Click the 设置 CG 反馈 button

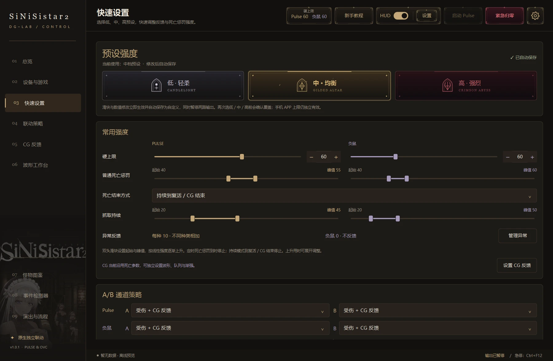tap(517, 265)
